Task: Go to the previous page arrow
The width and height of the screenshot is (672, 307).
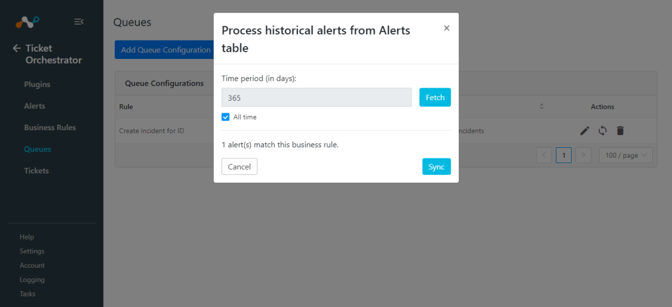Action: click(544, 155)
